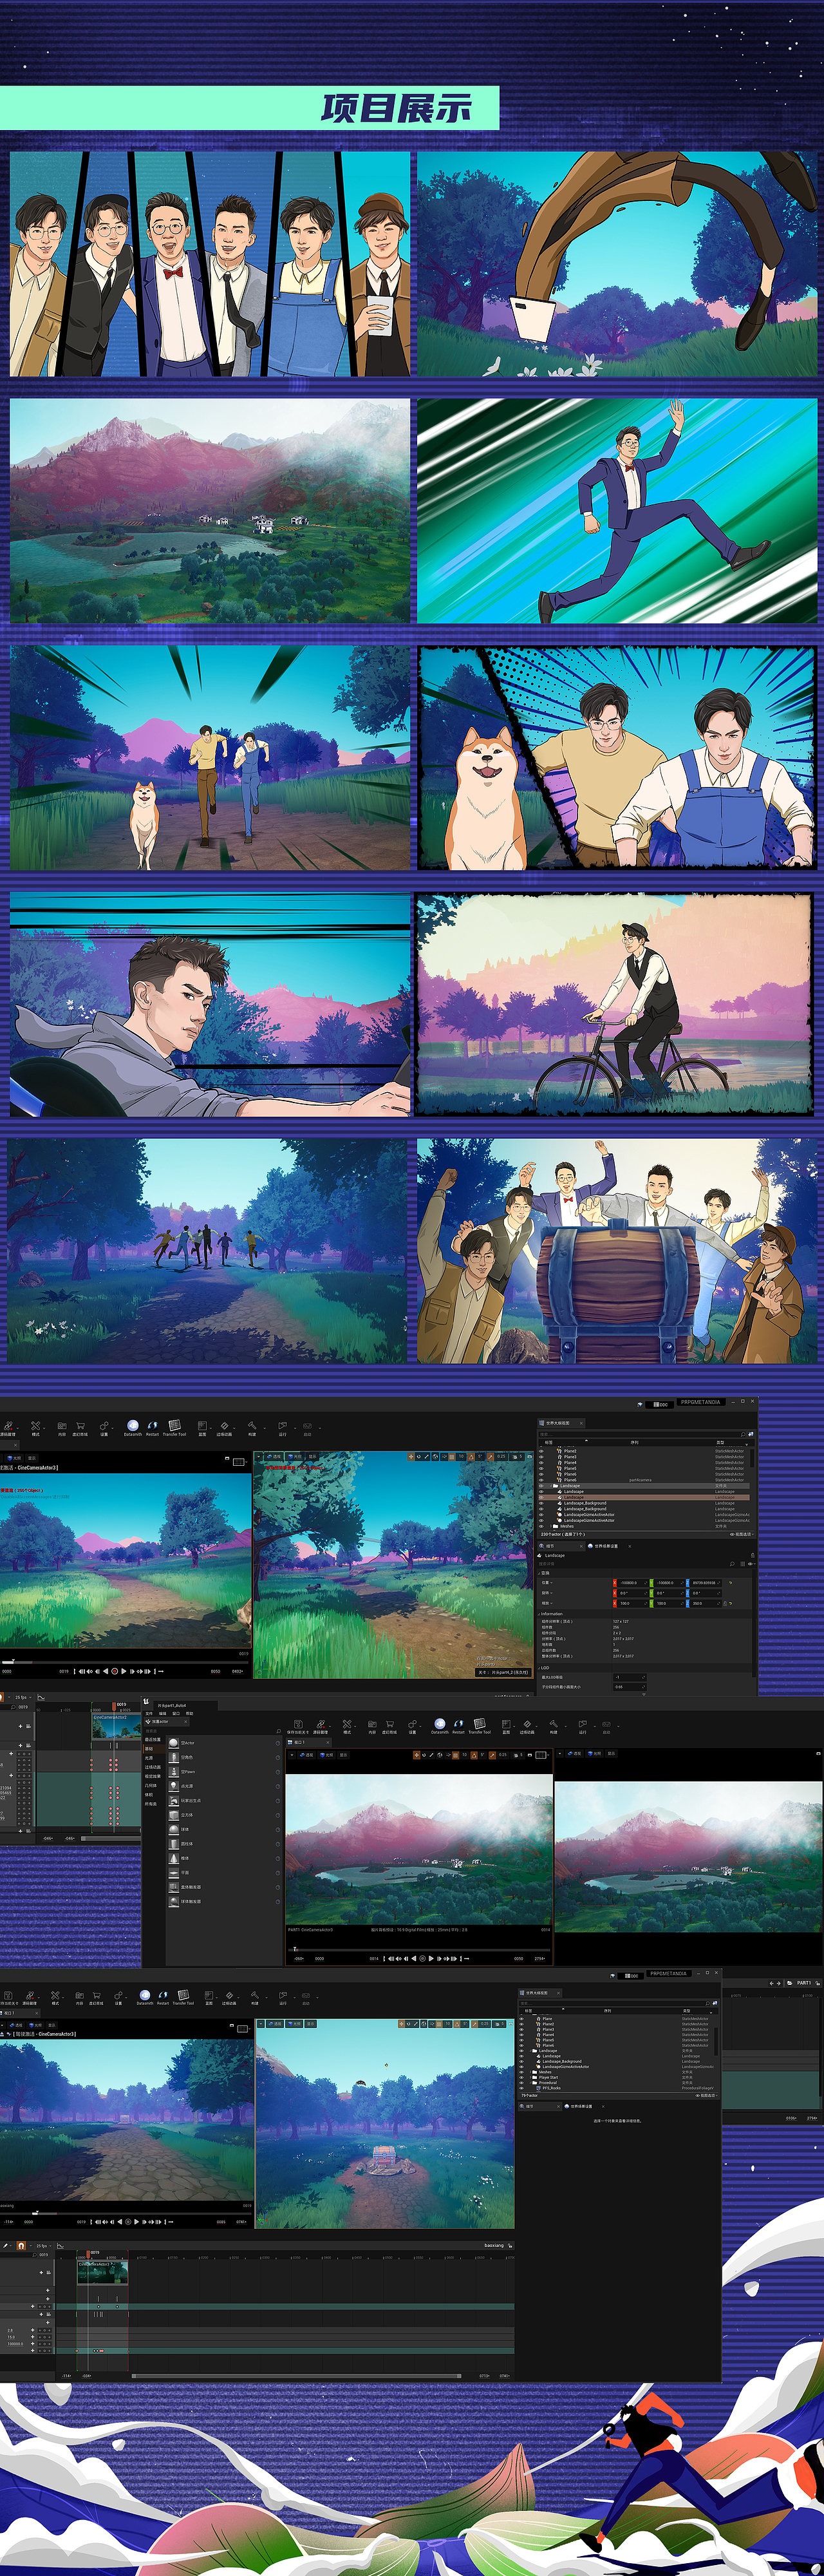The height and width of the screenshot is (2576, 824).
Task: Click 设置 icon in bottom editor toolbar
Action: point(118,1996)
